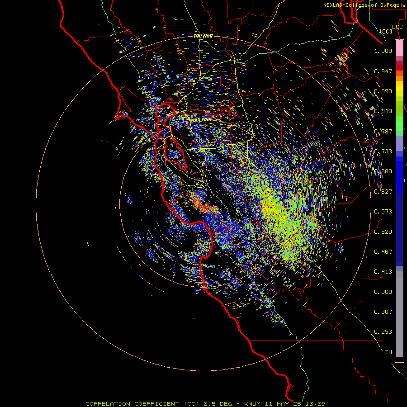Pick the orange segment of the color bar
Screen dimensions: 407x407
399,78
